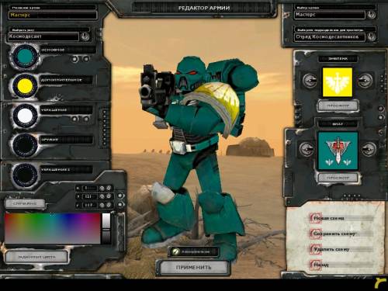Screen dimensions: 388x291
Task: Choose Сохранить схему option
Action: click(x=334, y=234)
